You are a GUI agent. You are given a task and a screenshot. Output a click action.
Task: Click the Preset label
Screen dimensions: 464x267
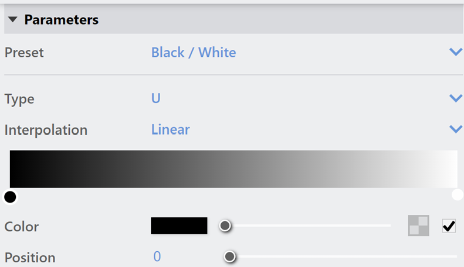[x=24, y=53]
